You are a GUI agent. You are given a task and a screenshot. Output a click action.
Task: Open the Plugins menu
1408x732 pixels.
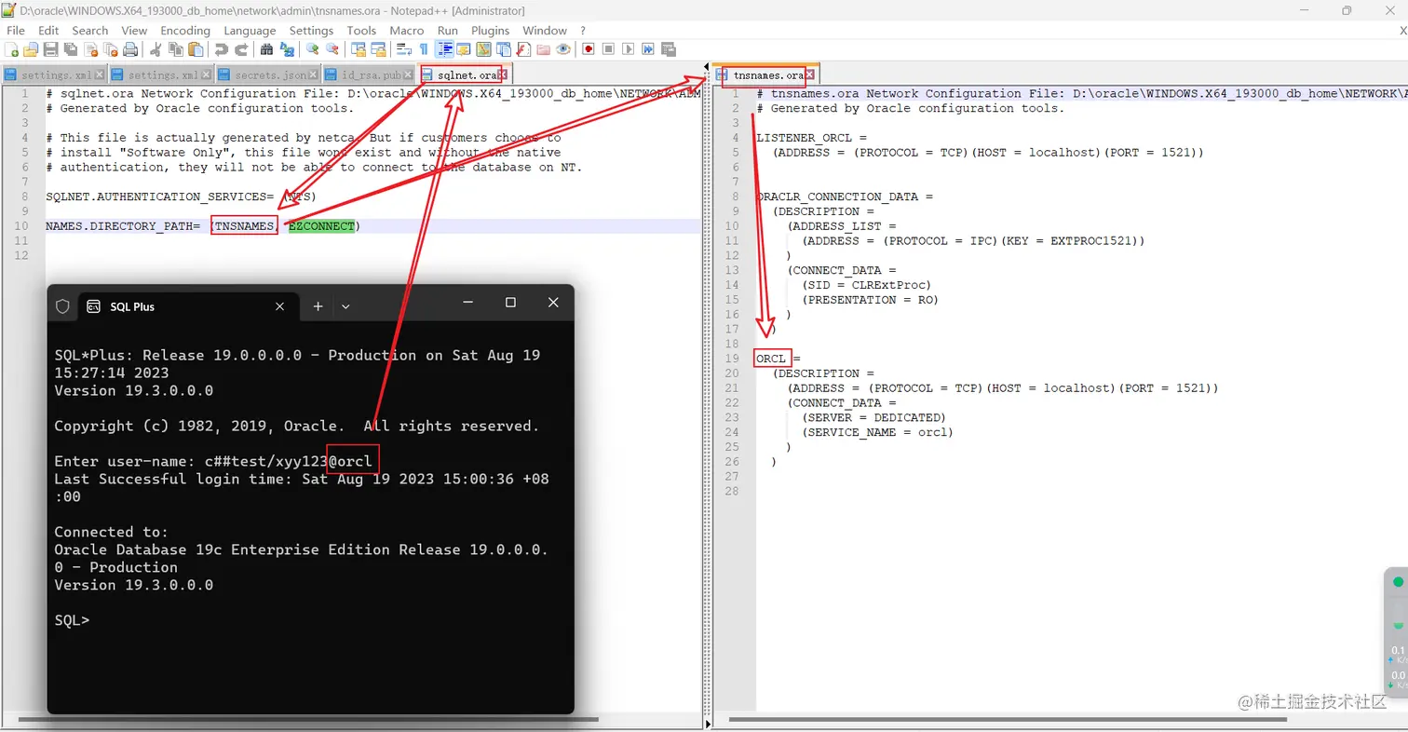point(490,31)
